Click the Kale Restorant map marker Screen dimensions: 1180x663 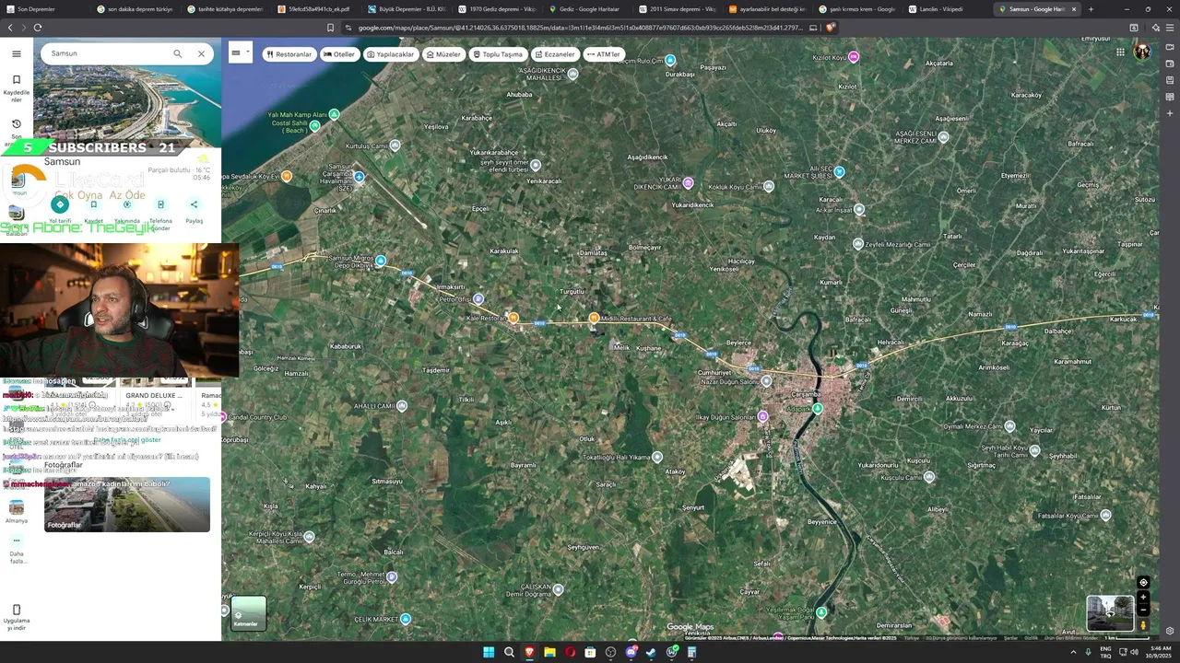tap(513, 318)
